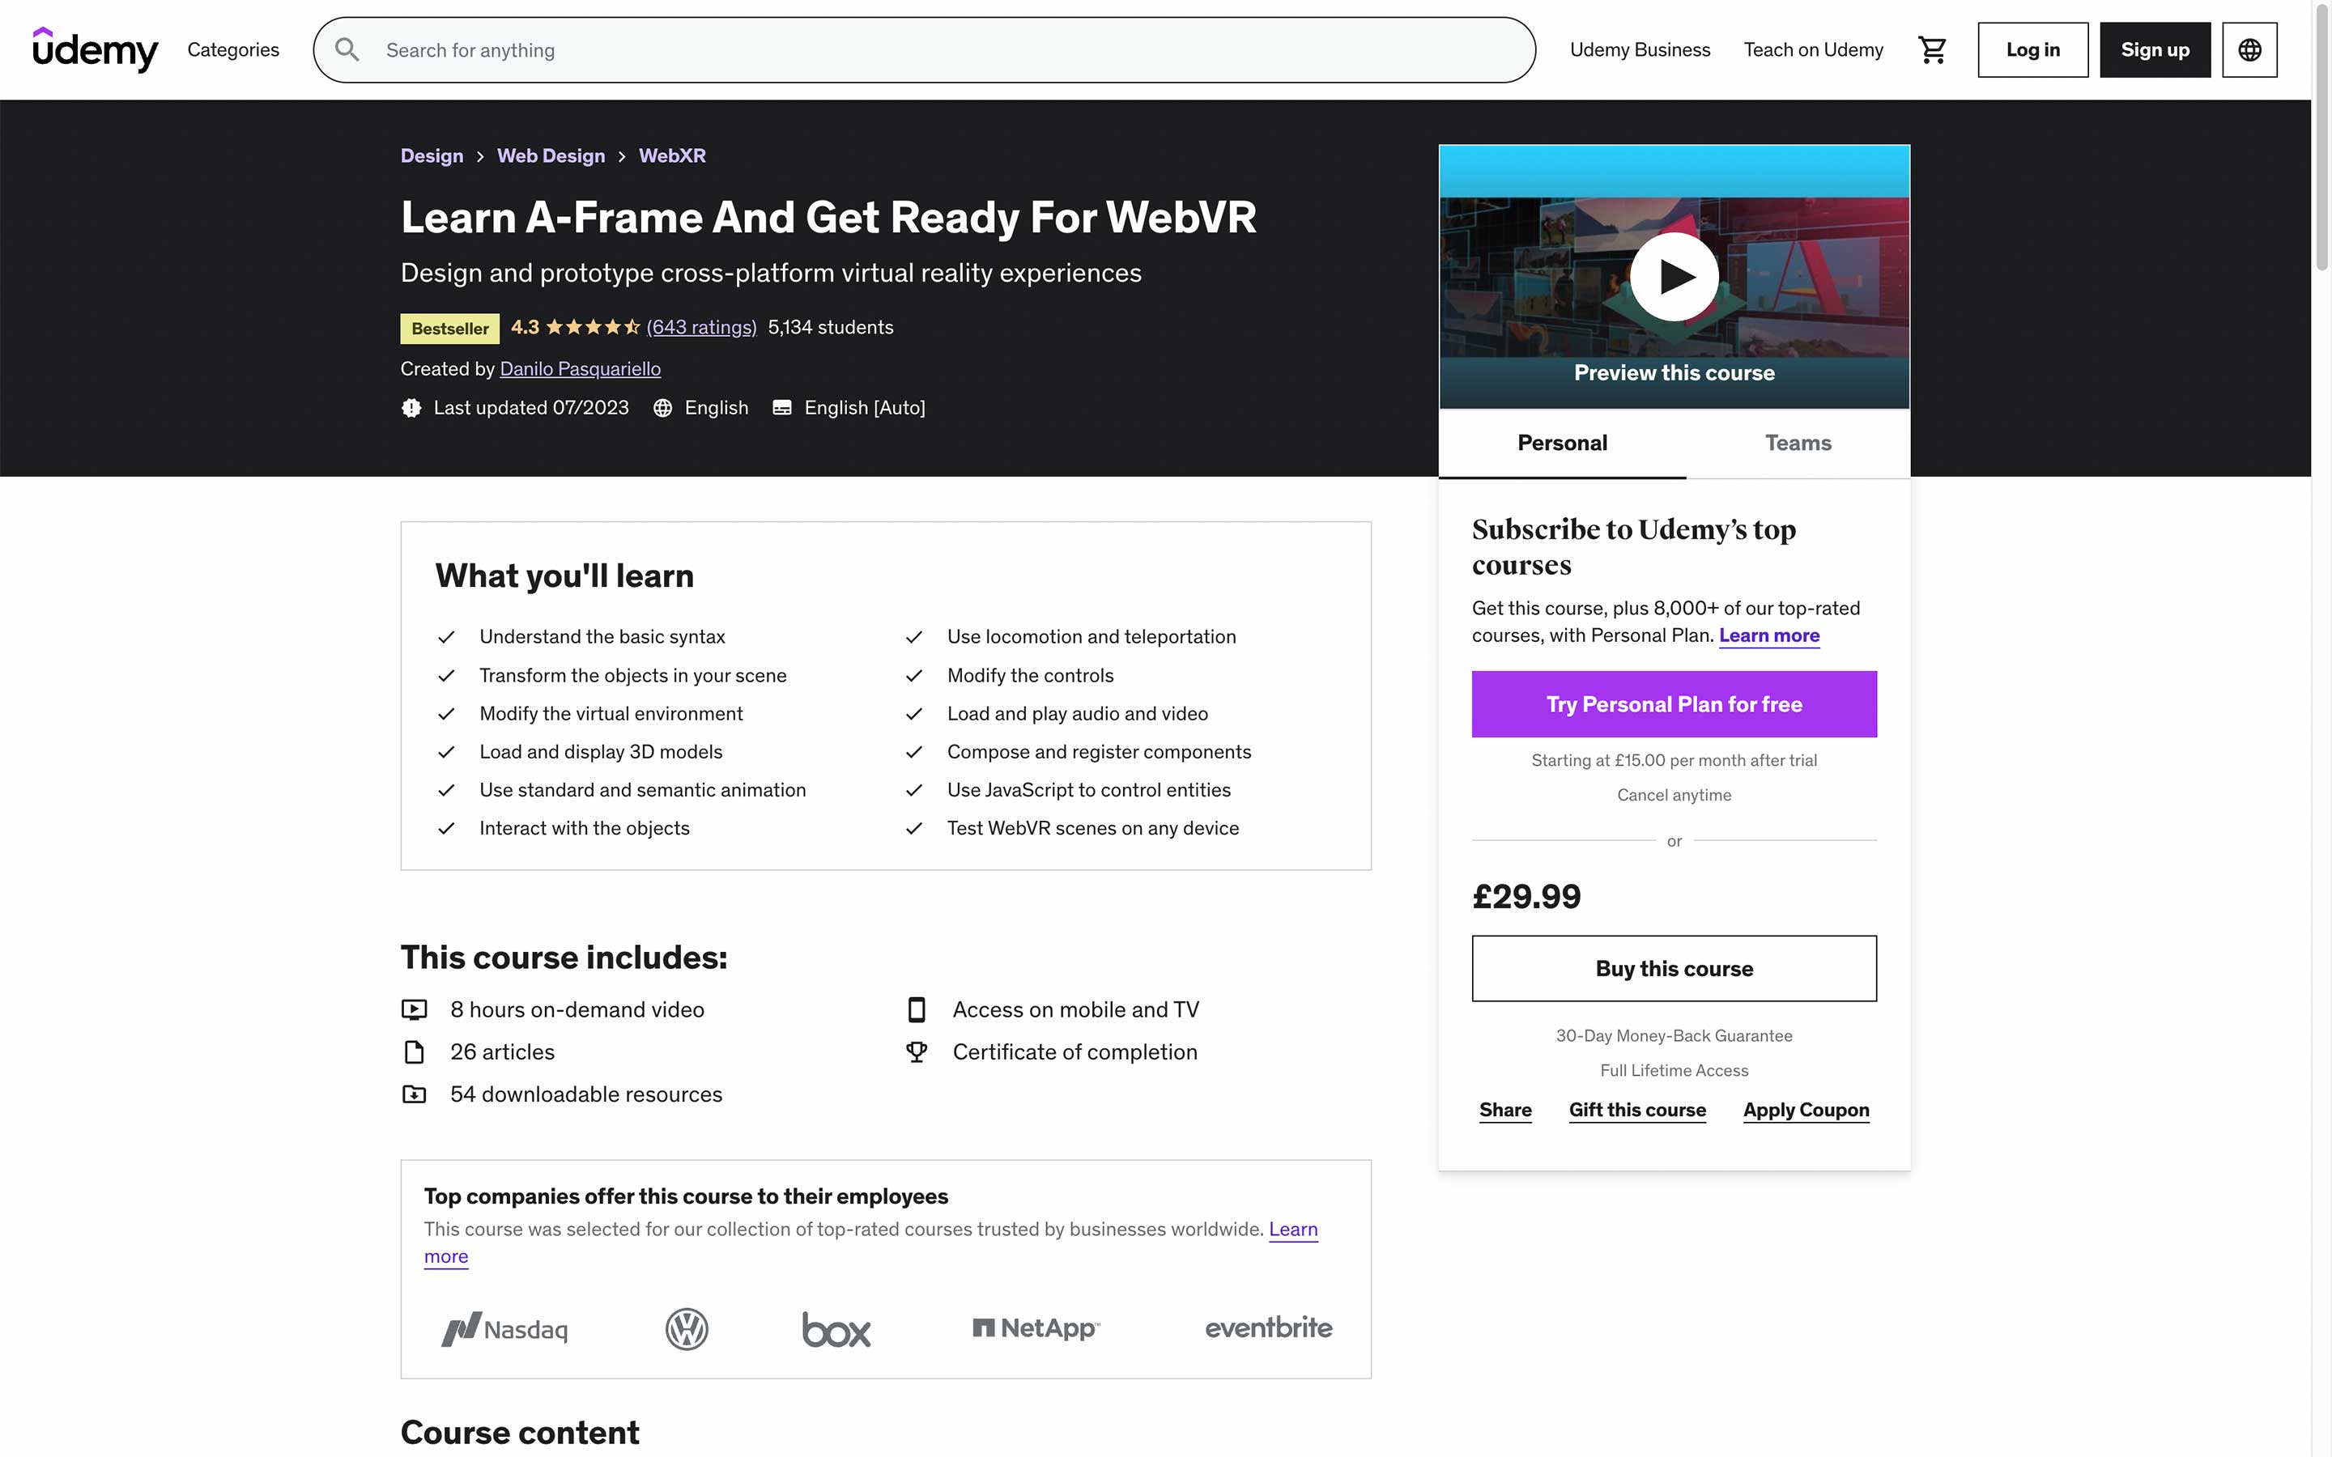Image resolution: width=2332 pixels, height=1457 pixels.
Task: Open the Categories menu
Action: pos(233,50)
